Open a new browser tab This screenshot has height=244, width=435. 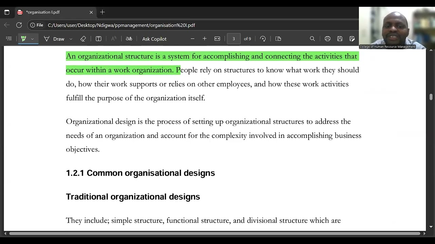click(102, 12)
